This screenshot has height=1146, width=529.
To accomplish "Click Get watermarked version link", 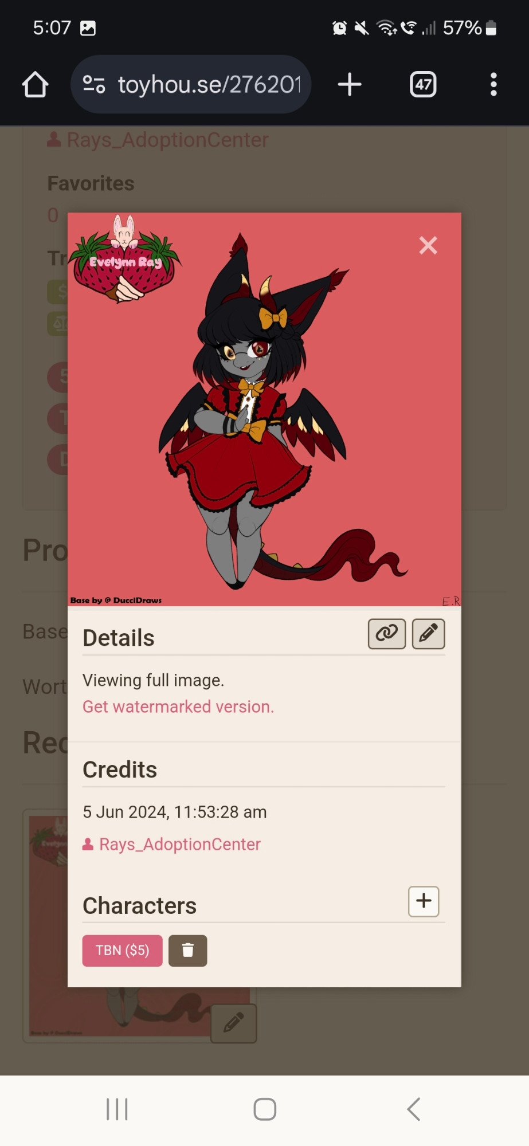I will 178,707.
